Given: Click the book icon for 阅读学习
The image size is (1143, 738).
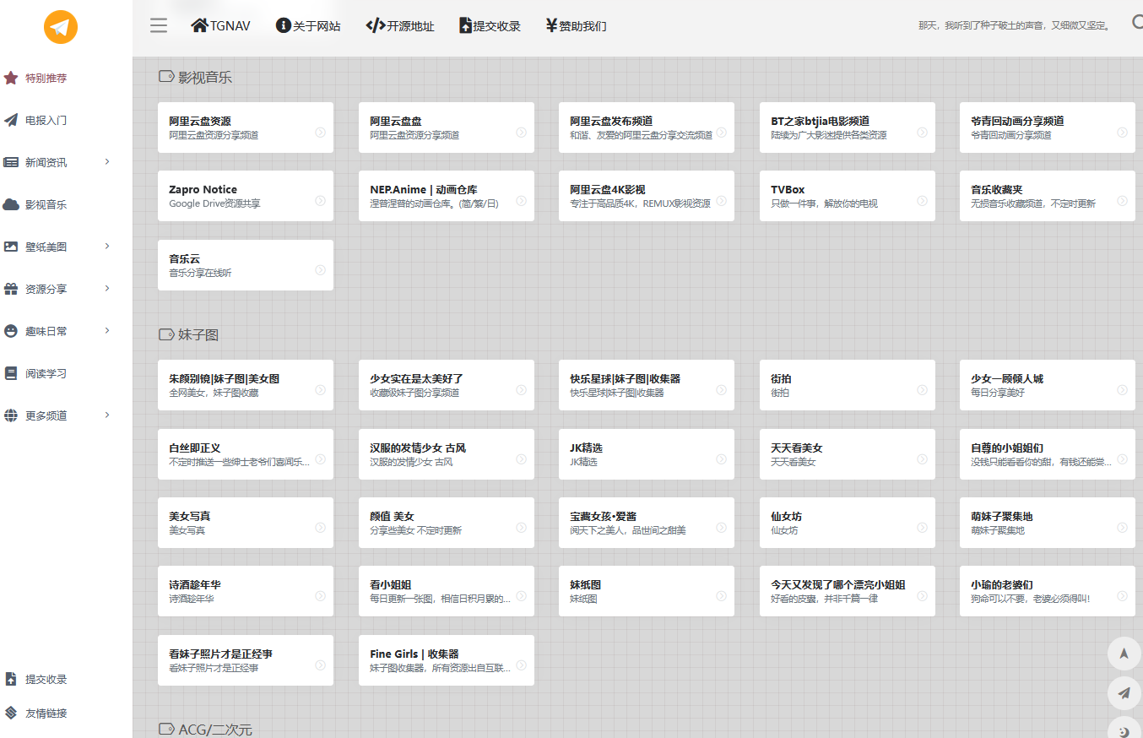Looking at the screenshot, I should point(11,373).
